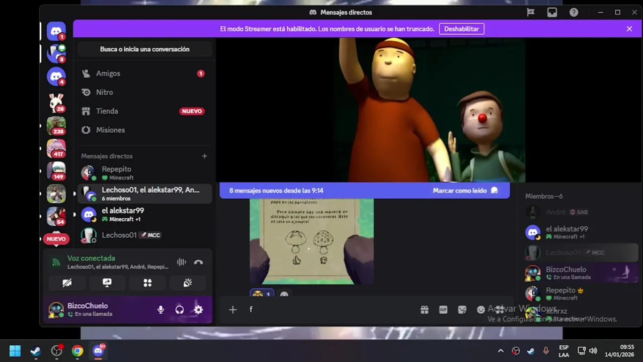Mark messages as read with Marcar como leído
Viewport: 643px width, 362px height.
coord(465,191)
